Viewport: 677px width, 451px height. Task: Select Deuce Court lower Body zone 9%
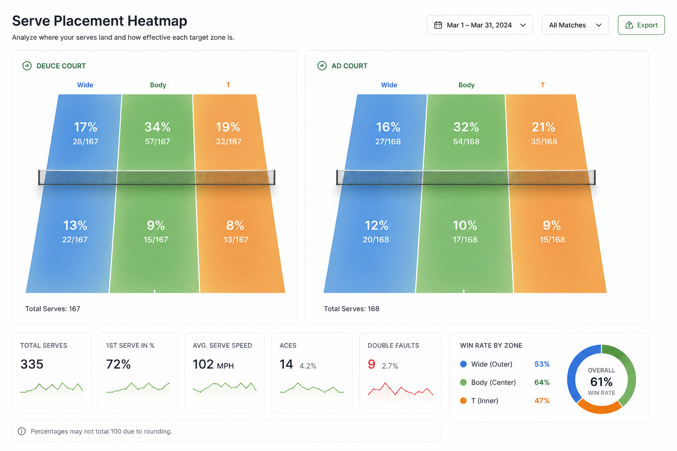click(x=156, y=238)
